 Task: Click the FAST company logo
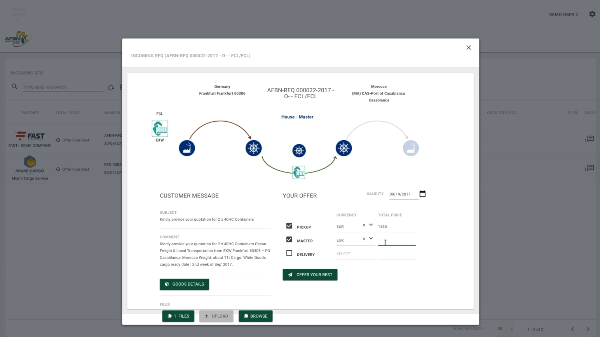(30, 136)
